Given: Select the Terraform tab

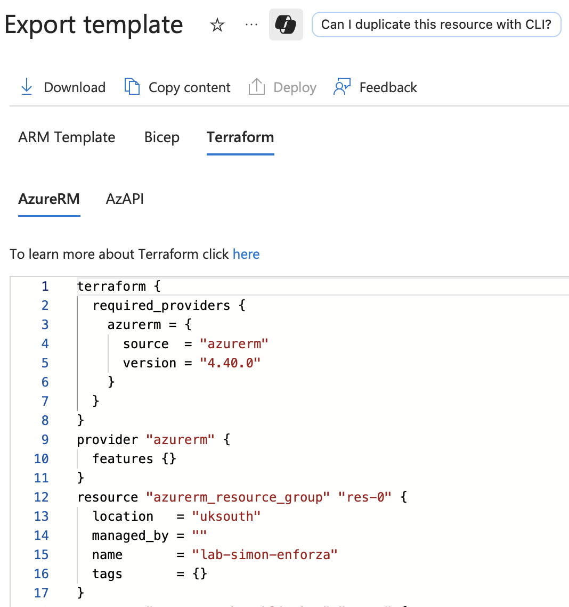Looking at the screenshot, I should coord(240,137).
